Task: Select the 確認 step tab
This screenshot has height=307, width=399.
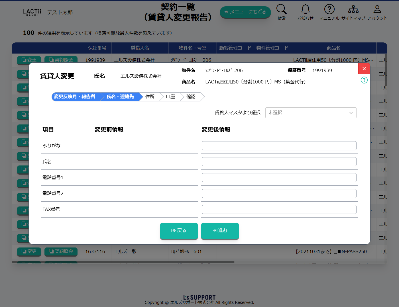Action: coord(191,97)
